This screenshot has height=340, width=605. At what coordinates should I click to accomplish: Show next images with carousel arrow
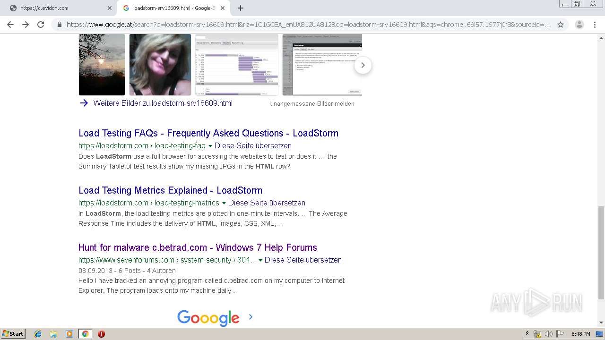click(x=363, y=65)
